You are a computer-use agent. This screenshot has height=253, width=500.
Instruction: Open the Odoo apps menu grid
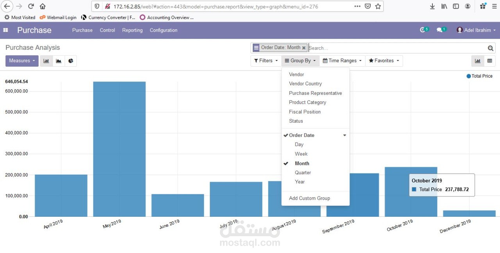5,30
